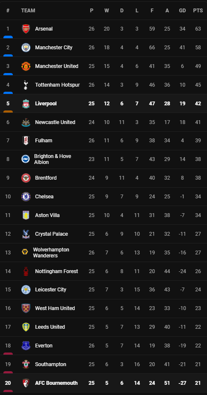Click the GD column header
This screenshot has width=207, height=395.
click(x=182, y=11)
